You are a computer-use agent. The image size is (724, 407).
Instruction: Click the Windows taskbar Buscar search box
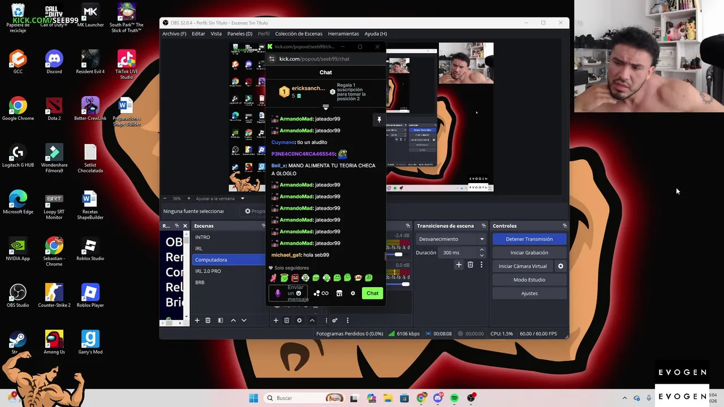tap(305, 398)
